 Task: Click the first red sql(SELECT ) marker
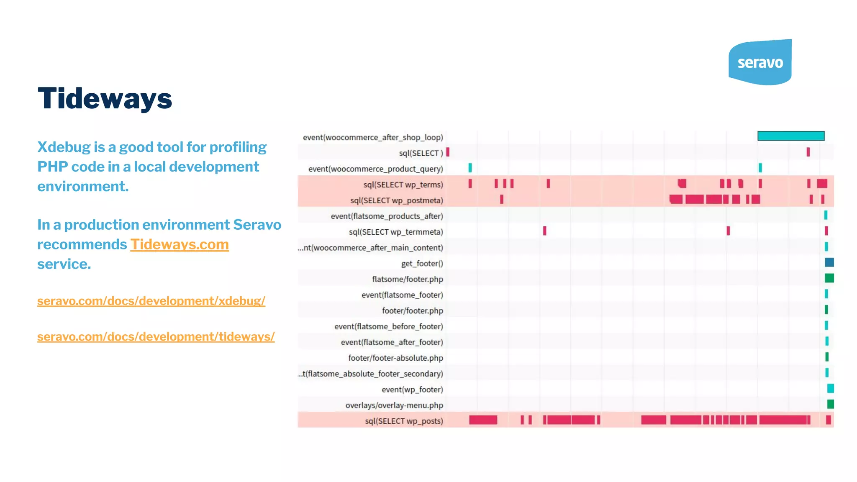(448, 152)
